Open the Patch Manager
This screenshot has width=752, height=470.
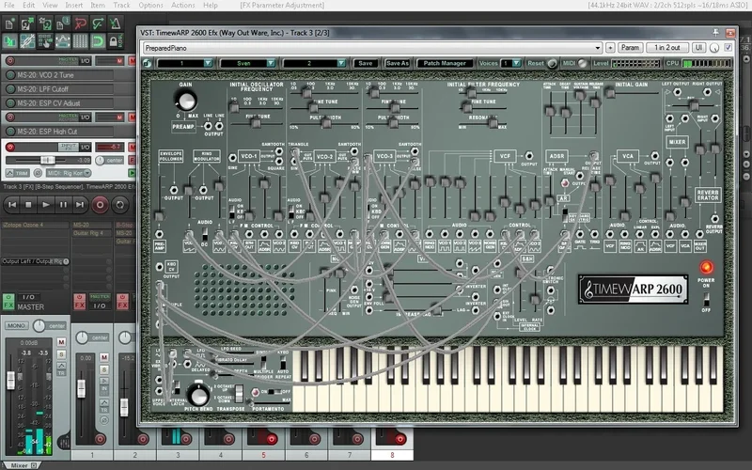[x=445, y=63]
